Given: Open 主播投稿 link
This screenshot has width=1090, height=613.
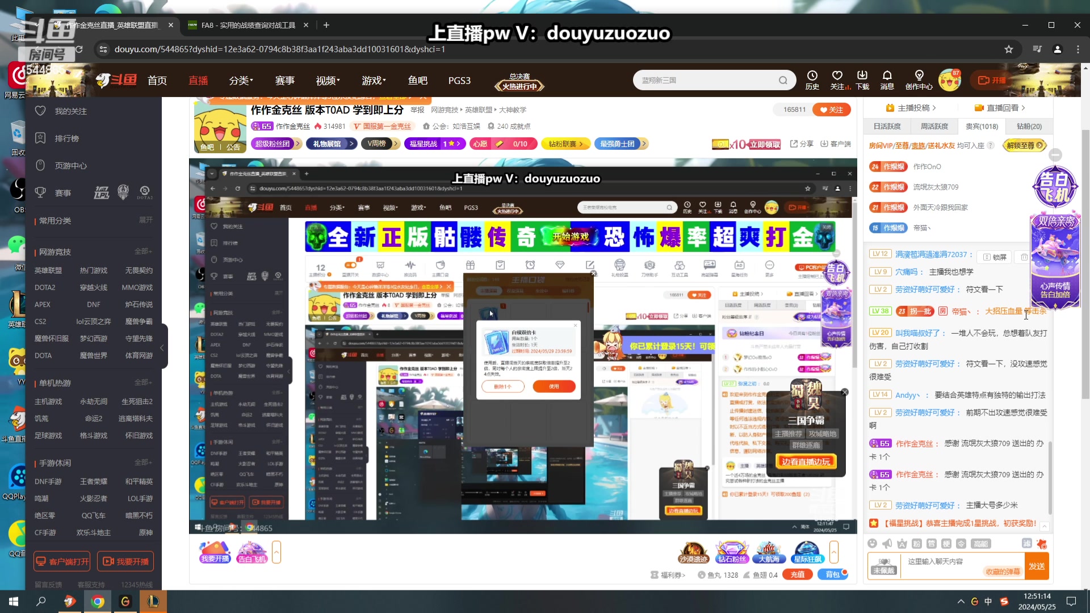Looking at the screenshot, I should pos(911,108).
